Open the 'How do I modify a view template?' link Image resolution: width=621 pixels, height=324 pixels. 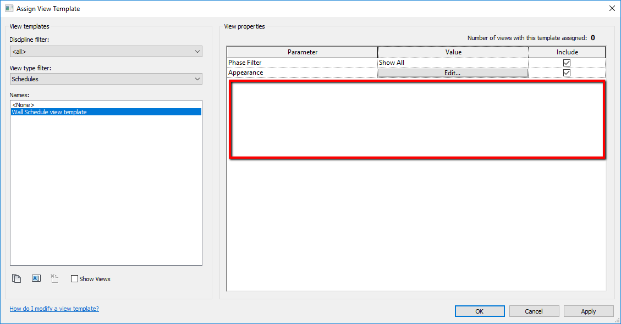pos(54,309)
